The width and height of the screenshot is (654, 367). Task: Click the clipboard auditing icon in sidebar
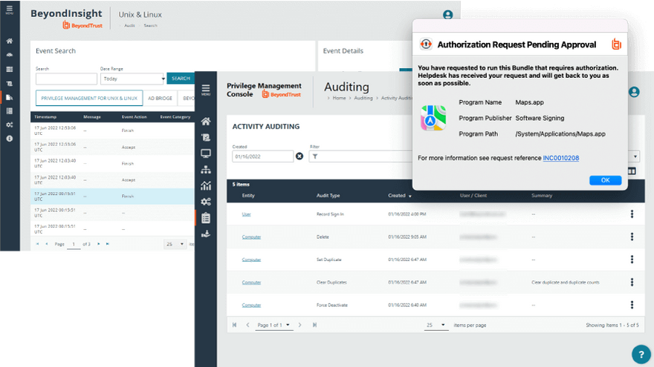click(x=206, y=218)
